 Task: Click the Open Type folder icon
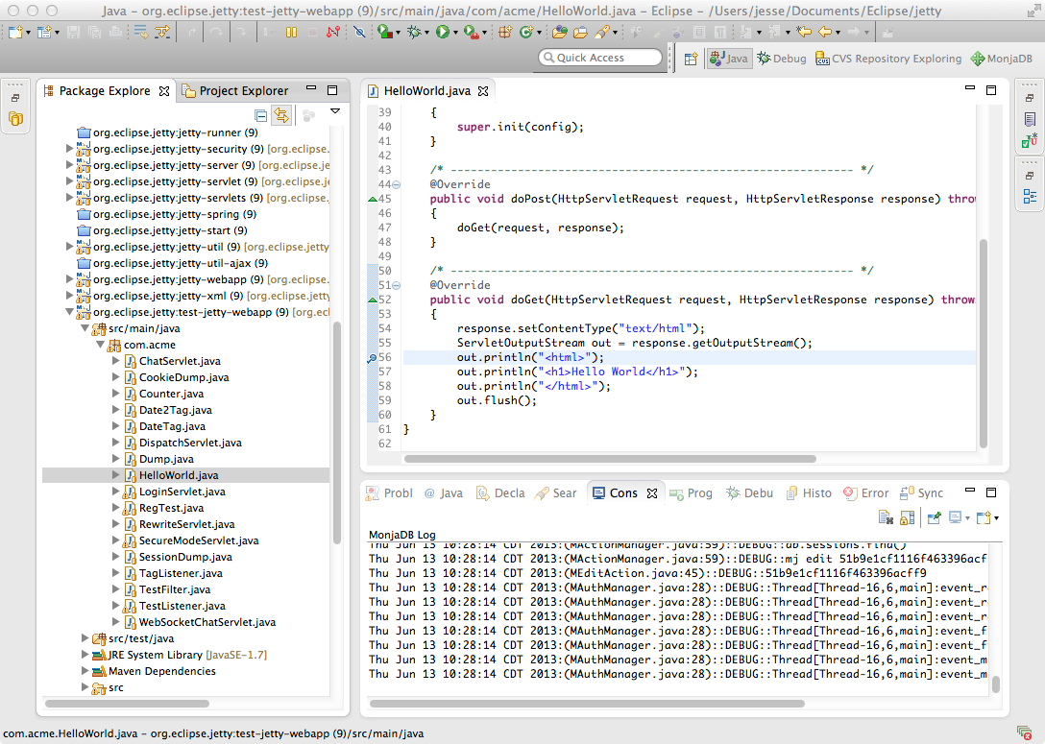pos(560,32)
